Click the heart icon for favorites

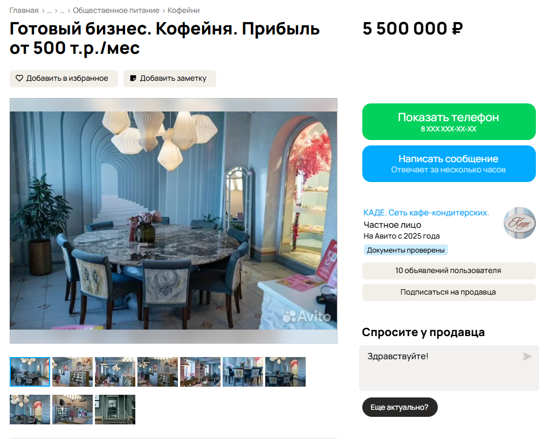(x=19, y=78)
